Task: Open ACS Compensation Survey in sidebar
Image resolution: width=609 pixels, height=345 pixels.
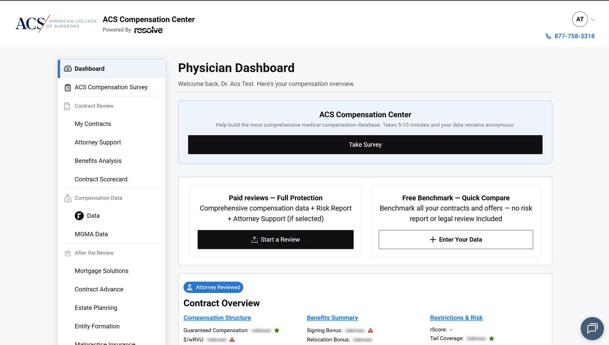Action: coord(112,87)
